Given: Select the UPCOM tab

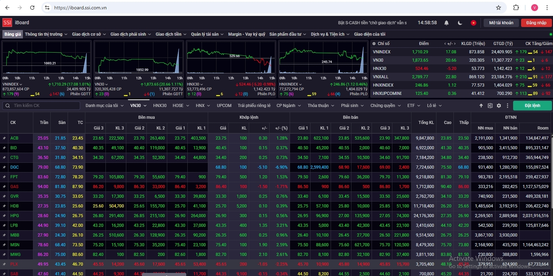Looking at the screenshot, I should click(224, 106).
